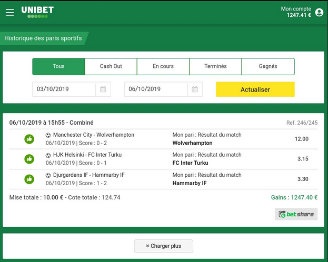Click the thumbs-up icon for HJK Helsinki bet
The width and height of the screenshot is (328, 262).
(x=29, y=159)
